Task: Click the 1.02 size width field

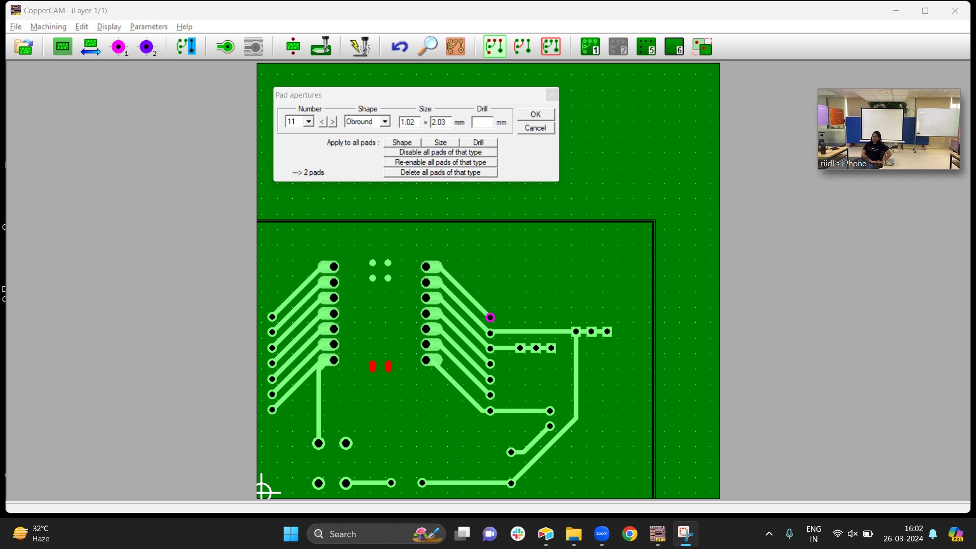Action: click(x=410, y=122)
